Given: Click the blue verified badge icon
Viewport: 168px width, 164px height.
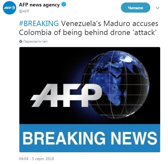Looking at the screenshot, I should coord(64,5).
